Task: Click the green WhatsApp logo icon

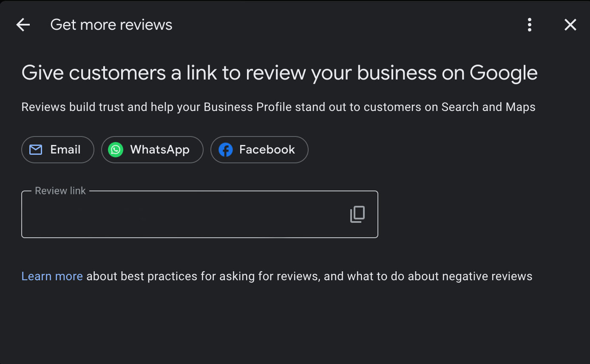Action: point(116,150)
